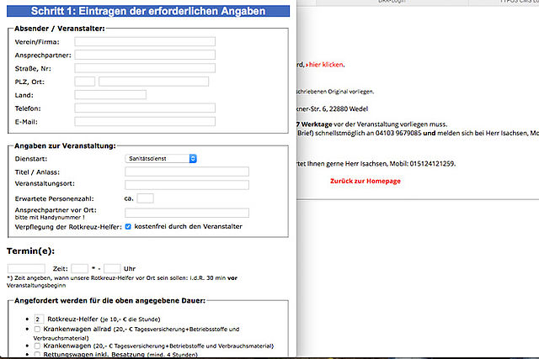The image size is (539, 359).
Task: Click the Titel / Anlass field
Action: click(187, 172)
